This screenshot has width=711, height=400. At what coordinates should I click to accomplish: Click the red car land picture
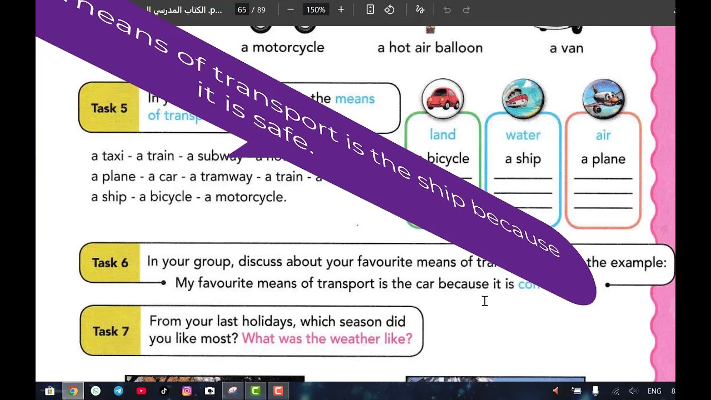click(443, 100)
